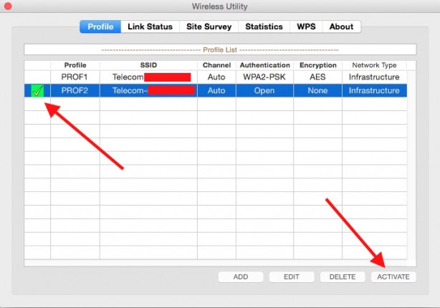Click the DELETE profile button

tap(343, 277)
